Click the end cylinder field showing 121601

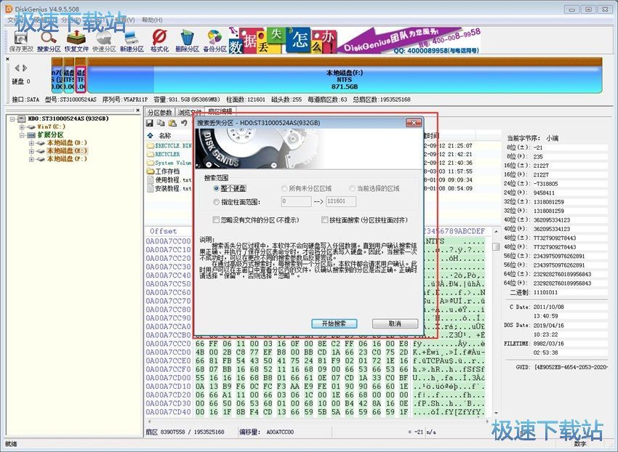[x=341, y=201]
